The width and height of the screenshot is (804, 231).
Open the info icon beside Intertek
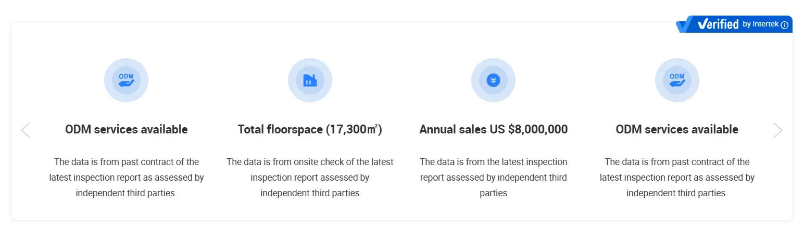[x=785, y=25]
